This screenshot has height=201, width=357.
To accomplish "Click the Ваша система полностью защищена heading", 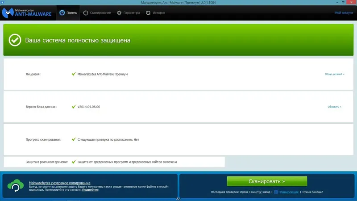I will pyautogui.click(x=78, y=40).
